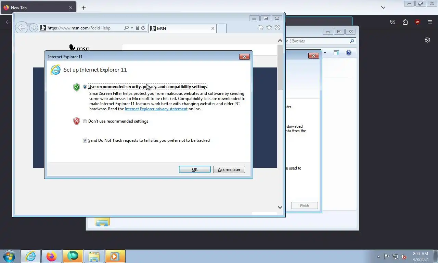Click the disabled Finish button in wizard
The image size is (438, 263).
pyautogui.click(x=305, y=205)
